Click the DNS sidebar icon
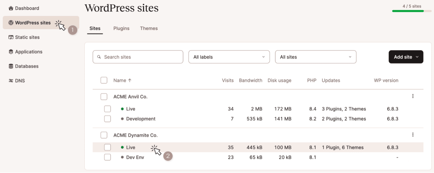 click(x=11, y=81)
